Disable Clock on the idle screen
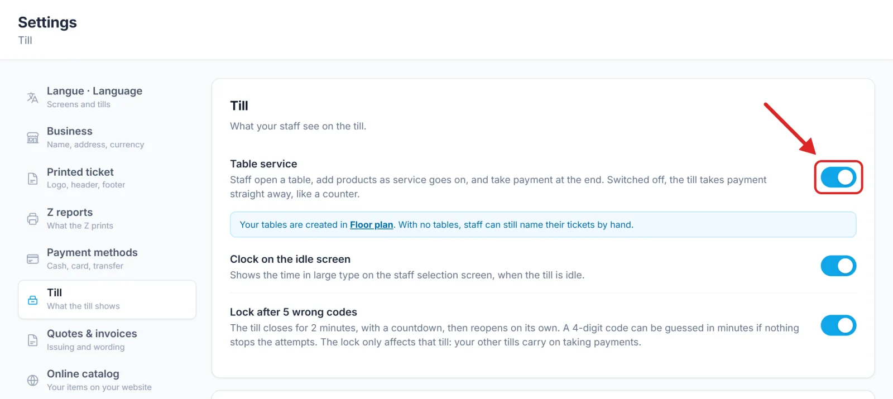This screenshot has width=893, height=399. (838, 266)
